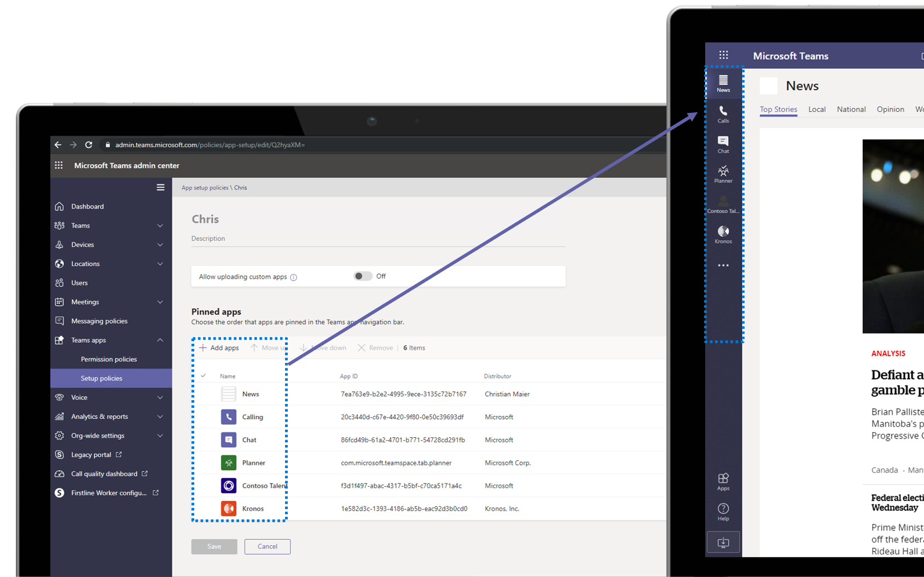Click App setup policies breadcrumb
924x577 pixels.
[x=205, y=188]
